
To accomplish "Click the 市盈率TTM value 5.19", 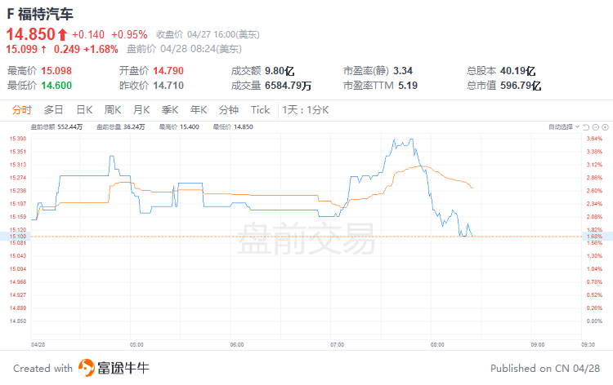I will tap(408, 85).
